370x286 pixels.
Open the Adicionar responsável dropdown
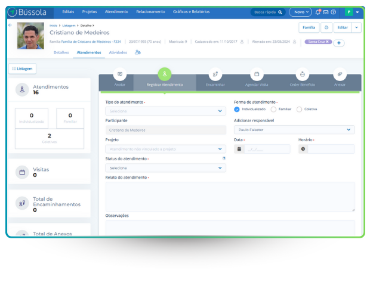pos(294,130)
